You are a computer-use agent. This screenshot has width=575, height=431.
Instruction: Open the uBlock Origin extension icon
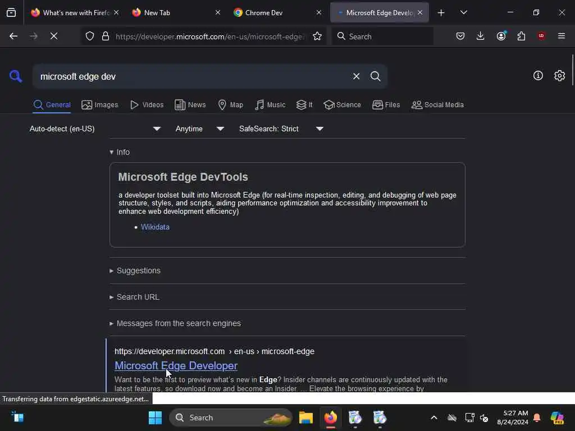[541, 36]
